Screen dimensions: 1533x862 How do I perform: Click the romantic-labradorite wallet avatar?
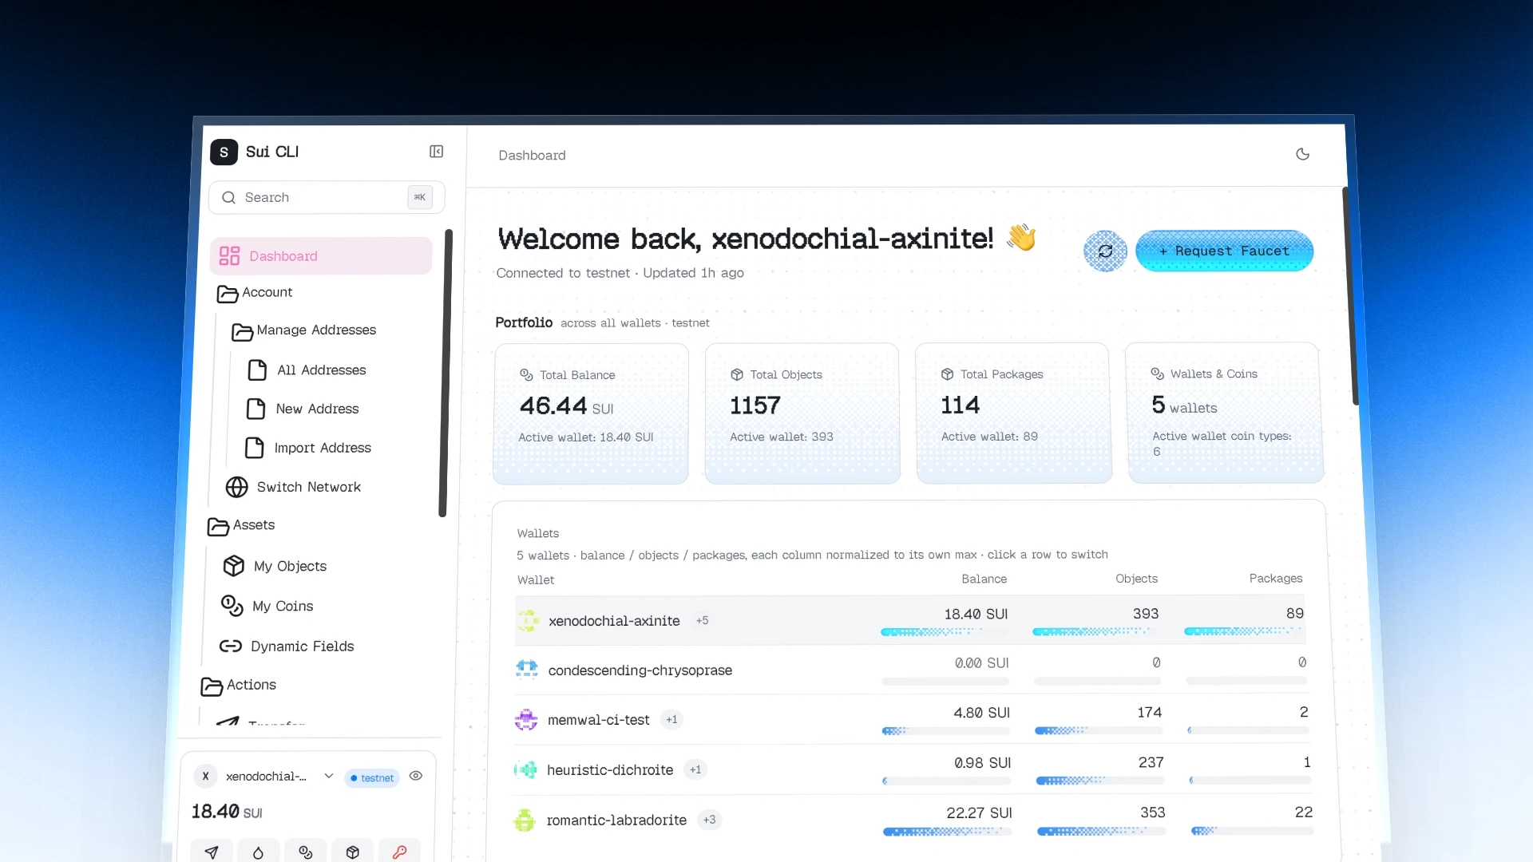[x=525, y=820]
